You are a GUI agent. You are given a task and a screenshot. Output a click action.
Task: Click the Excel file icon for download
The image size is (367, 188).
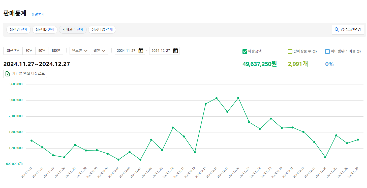pos(8,74)
